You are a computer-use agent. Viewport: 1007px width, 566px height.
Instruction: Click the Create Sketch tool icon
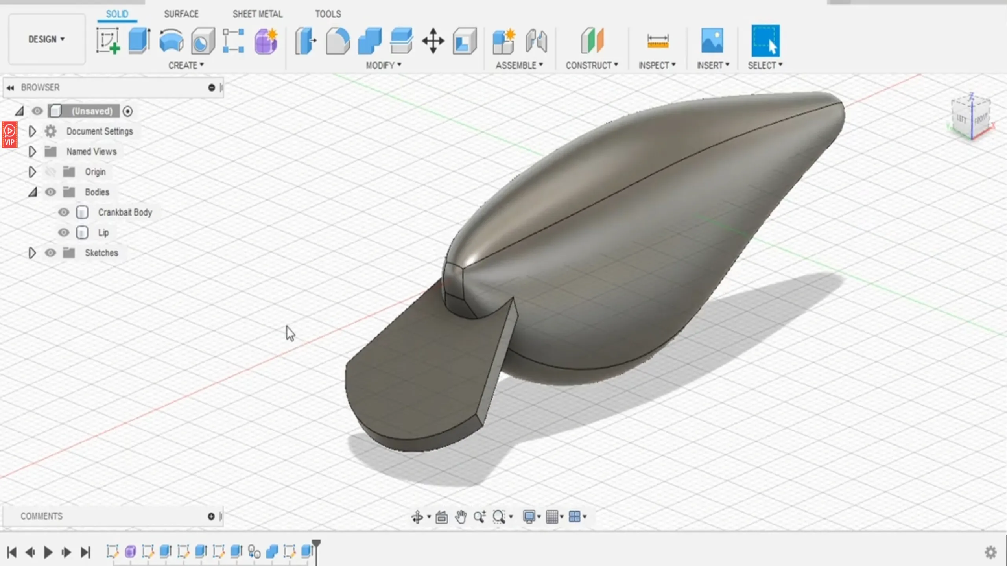(108, 41)
